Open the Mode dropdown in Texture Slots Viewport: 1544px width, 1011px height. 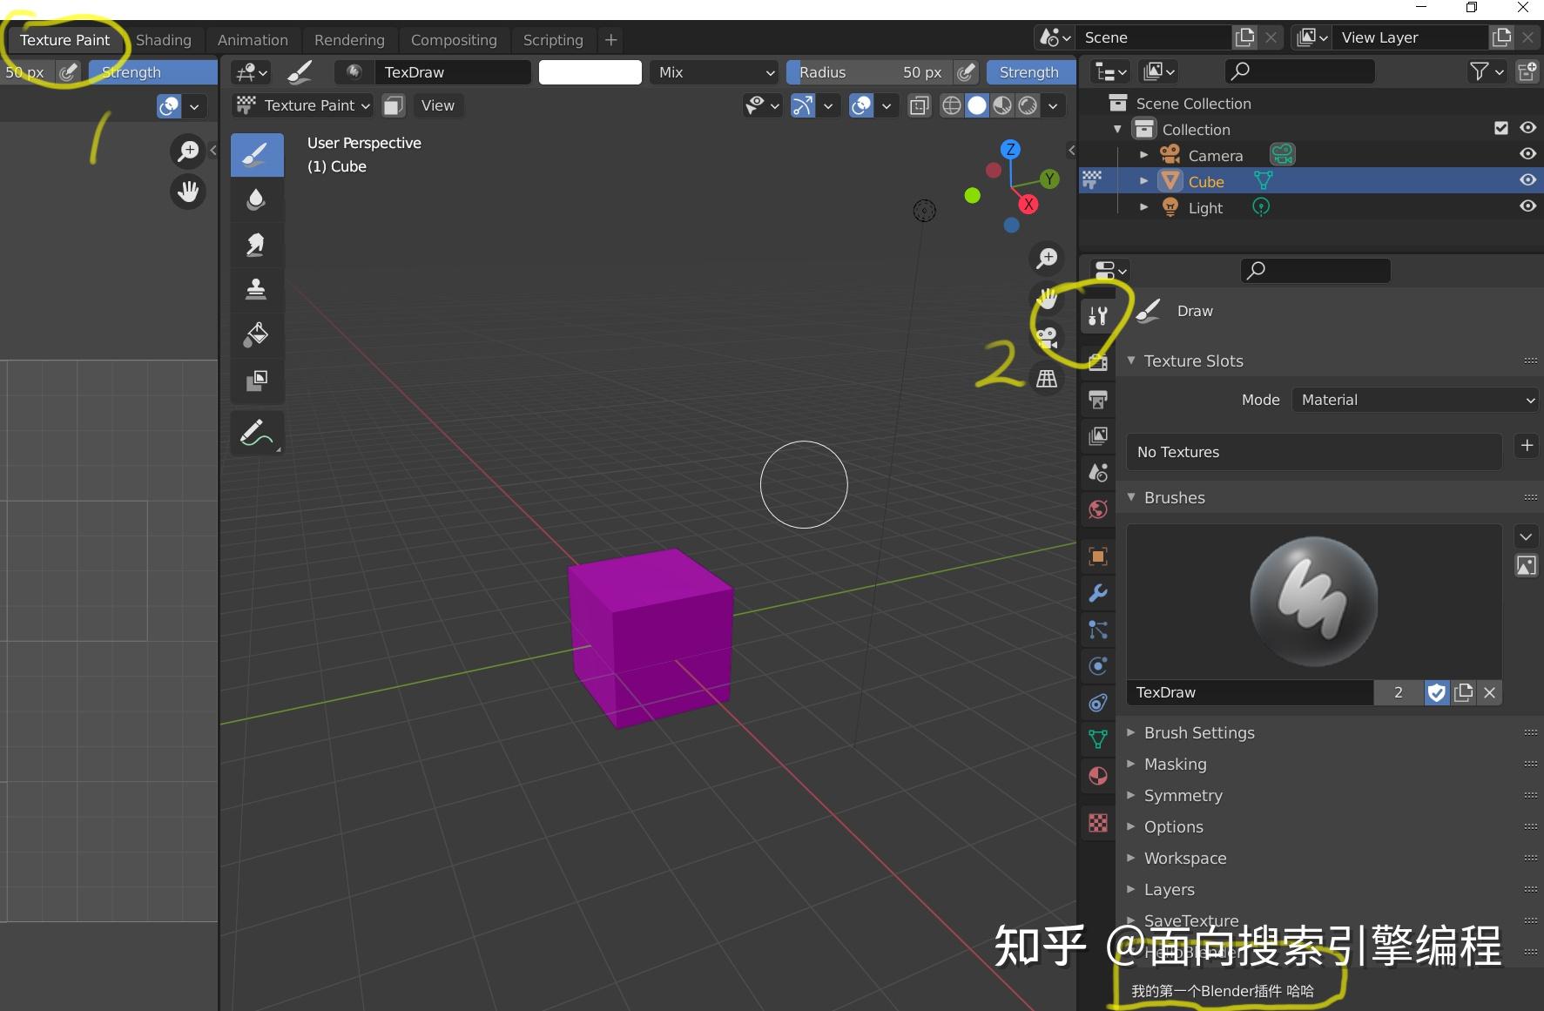[x=1415, y=400]
